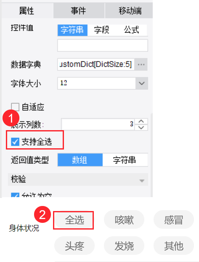Toggle the 允许为空 checkbox
Screen dimensions: 199x262
pyautogui.click(x=15, y=195)
